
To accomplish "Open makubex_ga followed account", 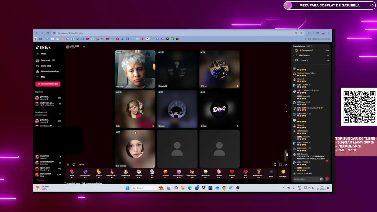I will pyautogui.click(x=48, y=104).
